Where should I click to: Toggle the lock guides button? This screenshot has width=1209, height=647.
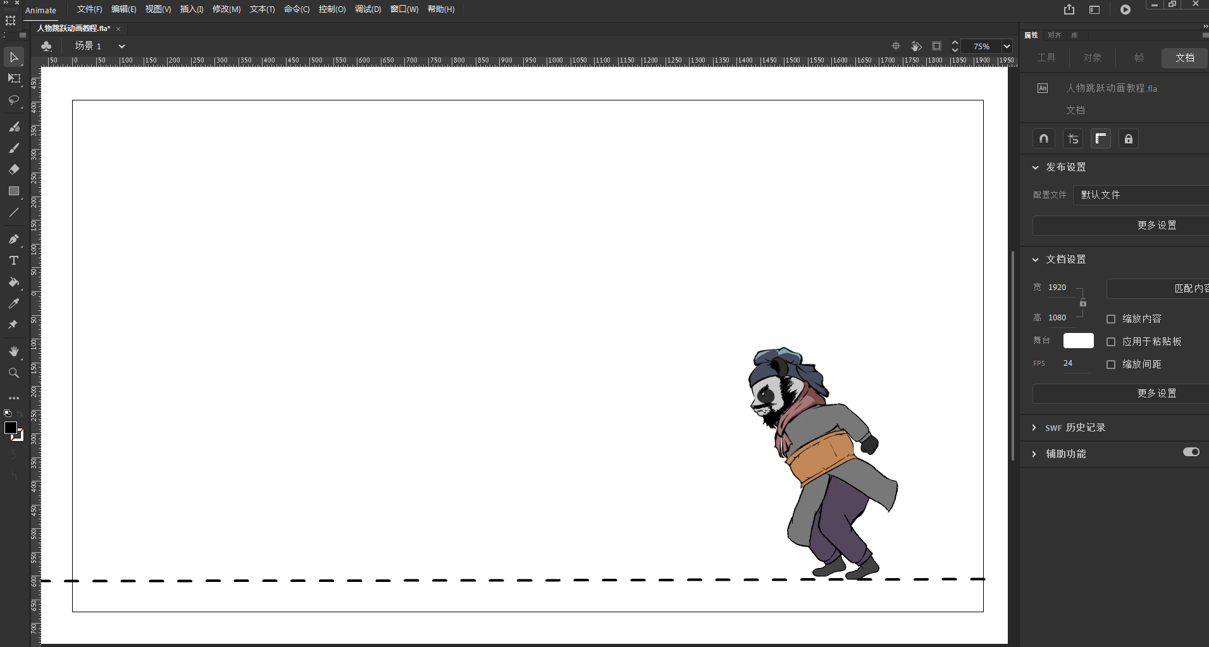click(1129, 139)
